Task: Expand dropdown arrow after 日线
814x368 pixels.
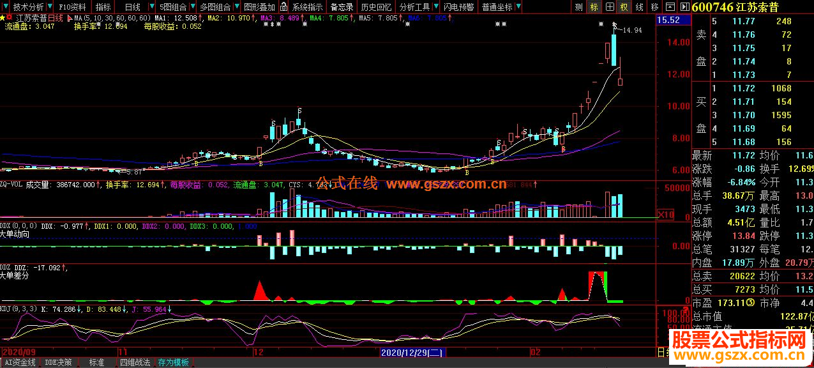Action: [151, 6]
